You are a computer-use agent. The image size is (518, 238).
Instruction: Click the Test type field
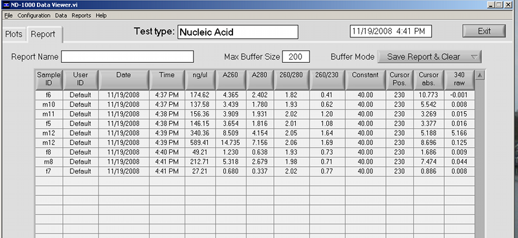pyautogui.click(x=238, y=32)
